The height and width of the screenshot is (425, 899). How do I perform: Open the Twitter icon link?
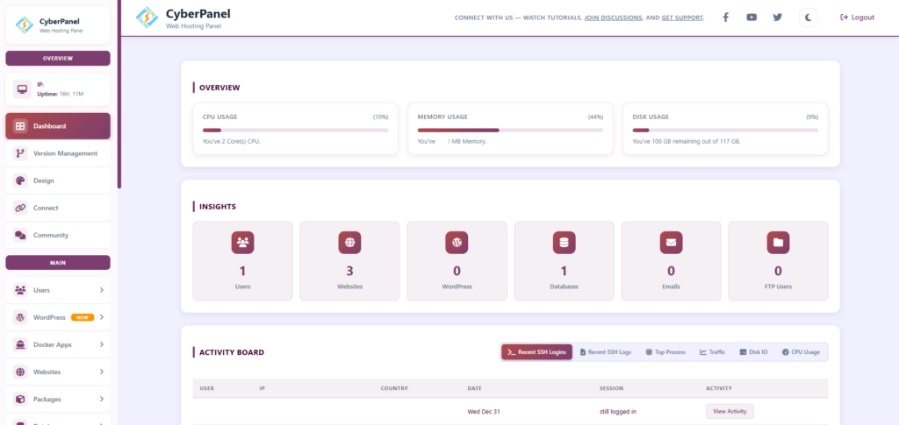point(777,18)
